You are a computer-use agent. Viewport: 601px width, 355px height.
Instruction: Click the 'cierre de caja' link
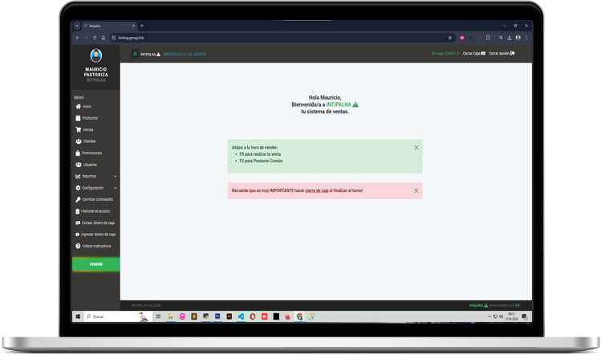316,190
